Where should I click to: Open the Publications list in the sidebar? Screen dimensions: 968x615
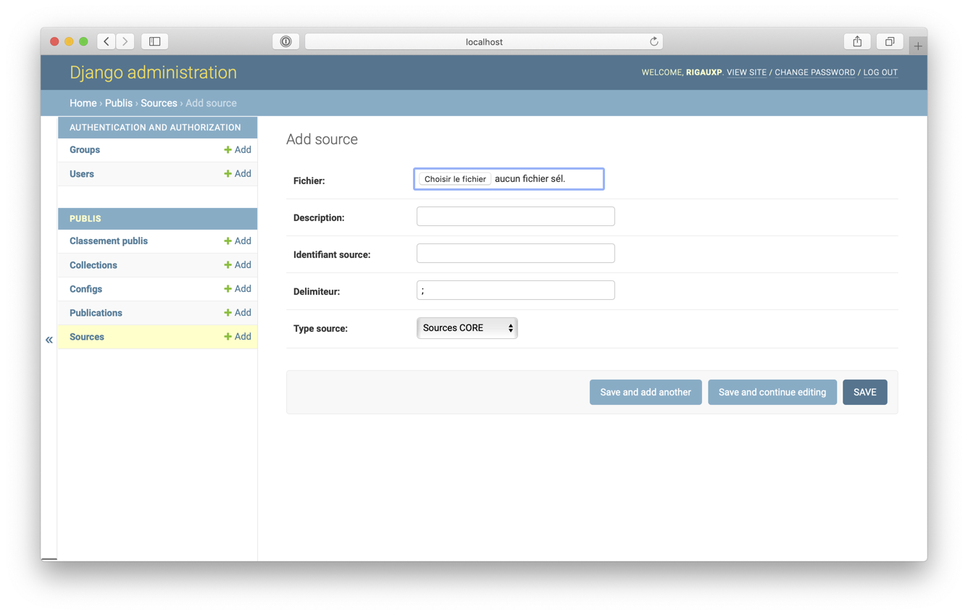[x=96, y=313]
